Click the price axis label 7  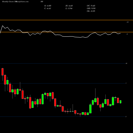126,83
